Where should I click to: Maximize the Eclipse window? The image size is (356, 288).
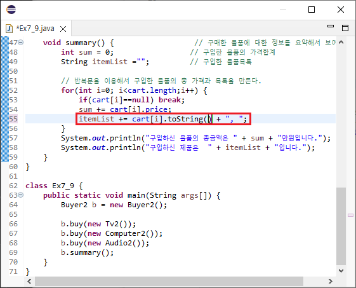coord(312,10)
